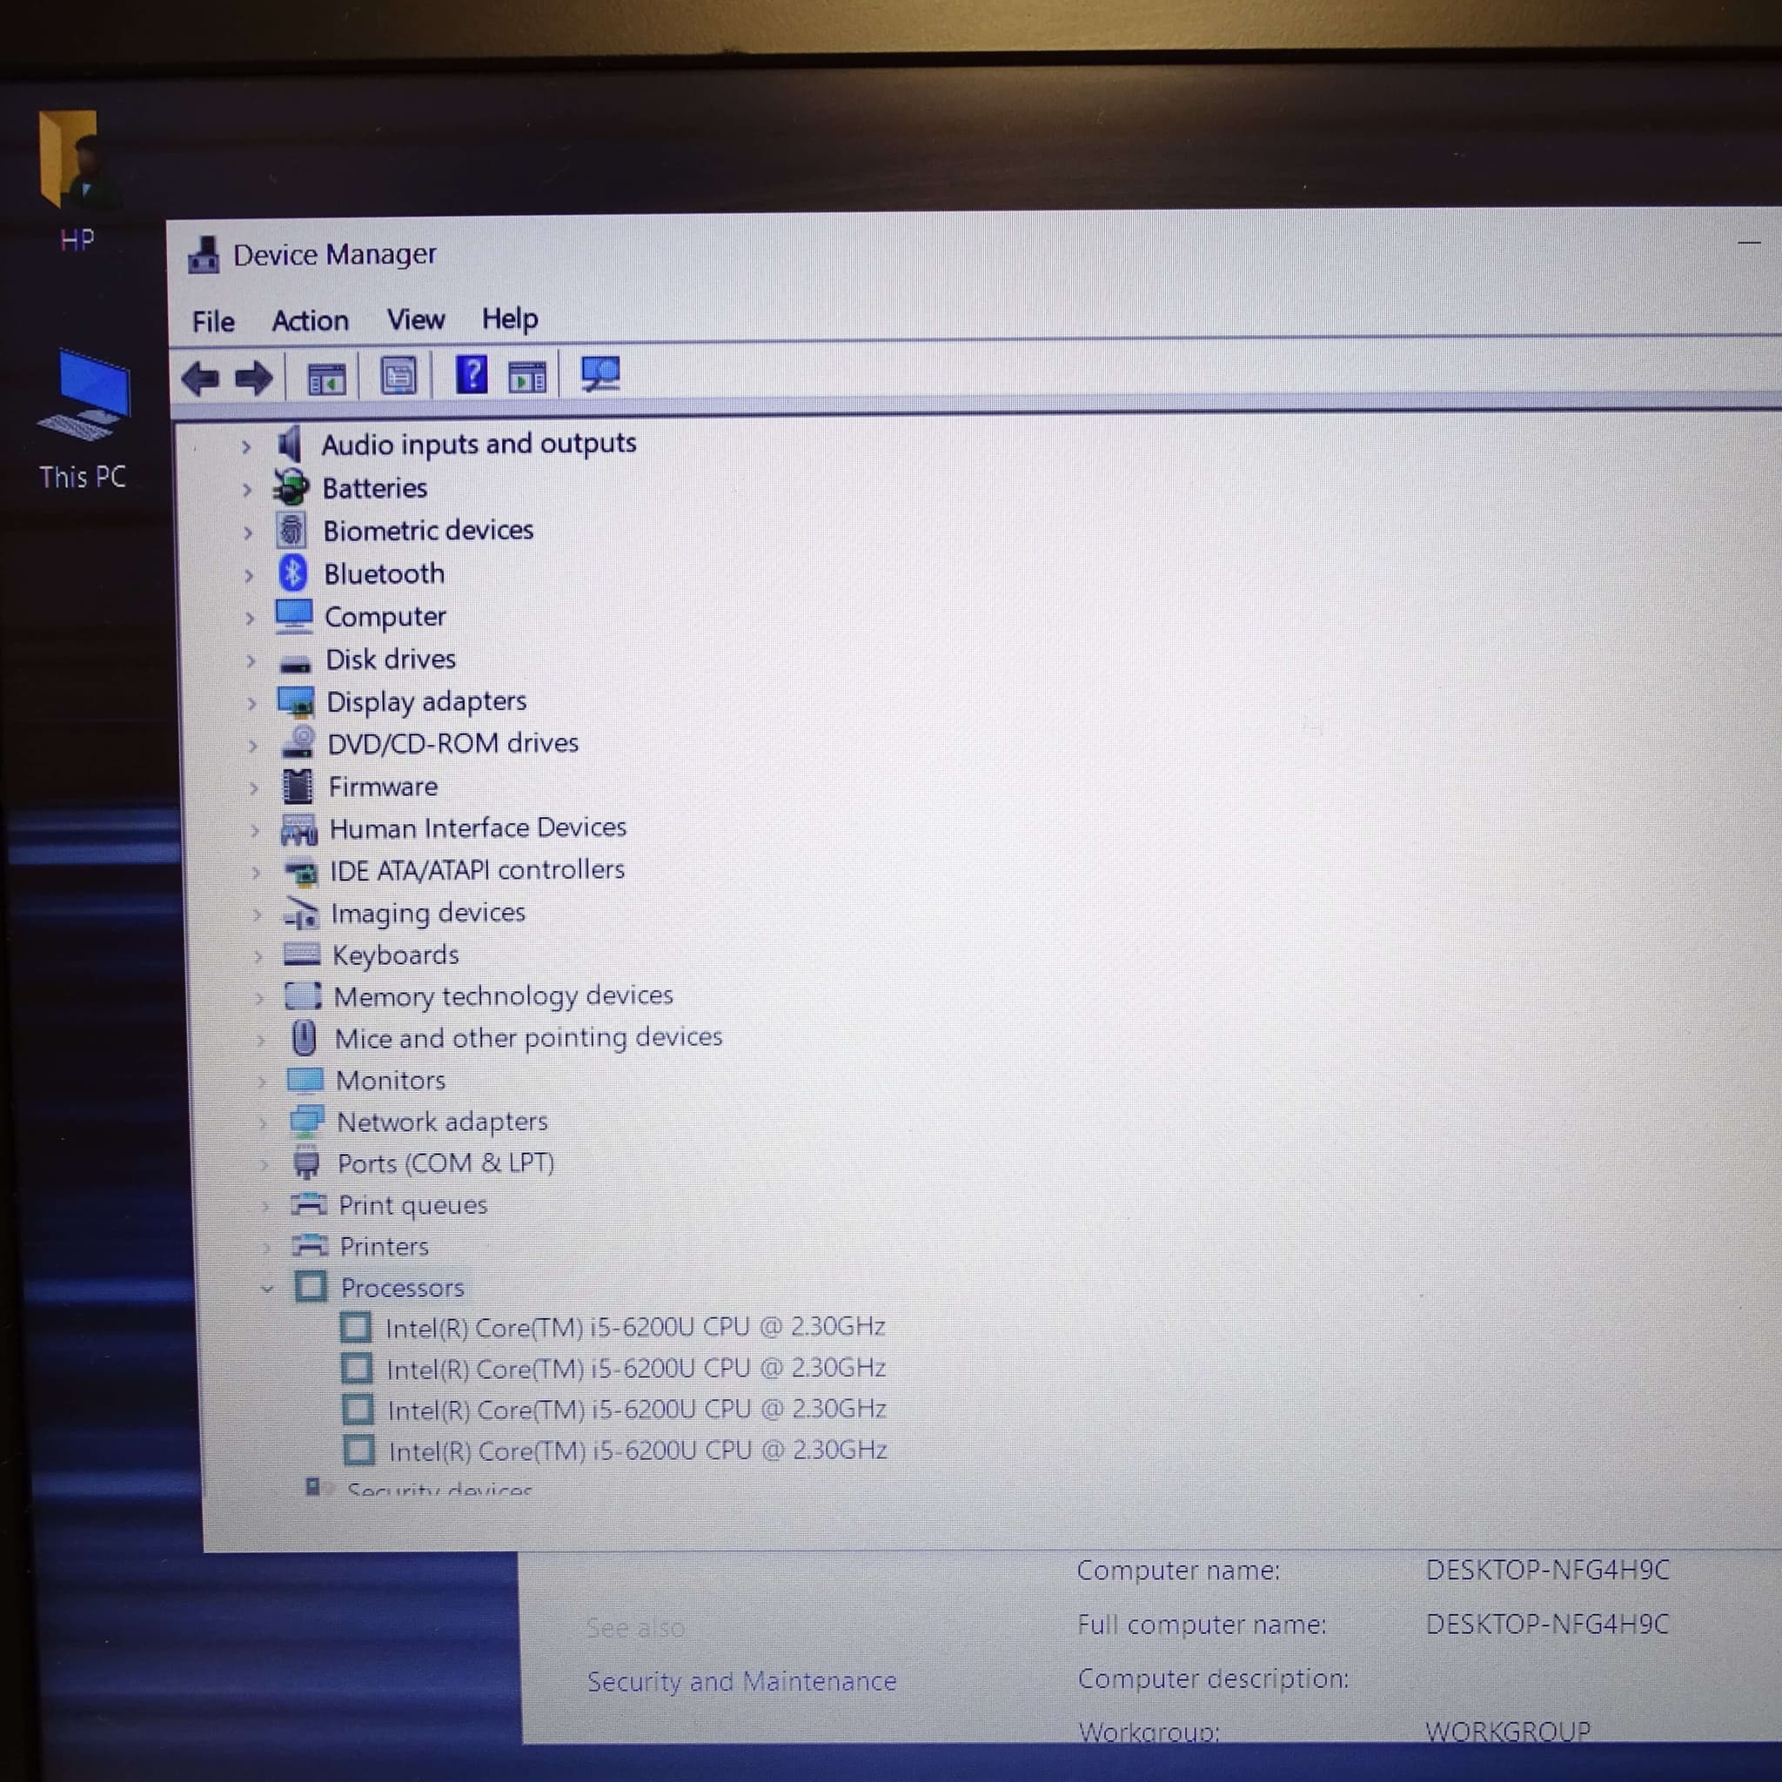The width and height of the screenshot is (1782, 1782).
Task: Expand the Bluetooth tree chevron
Action: point(249,575)
